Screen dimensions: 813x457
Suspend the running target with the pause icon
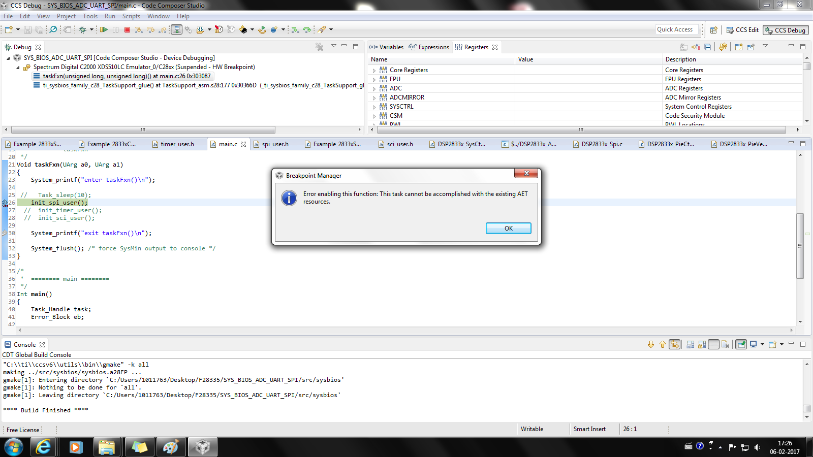(115, 29)
